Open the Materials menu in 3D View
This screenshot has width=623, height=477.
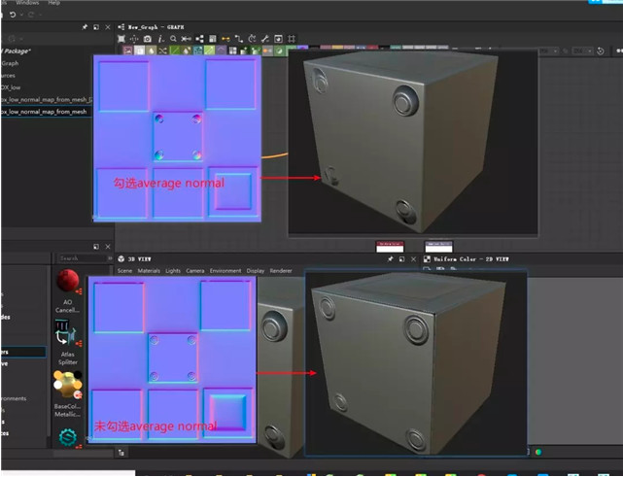point(149,271)
